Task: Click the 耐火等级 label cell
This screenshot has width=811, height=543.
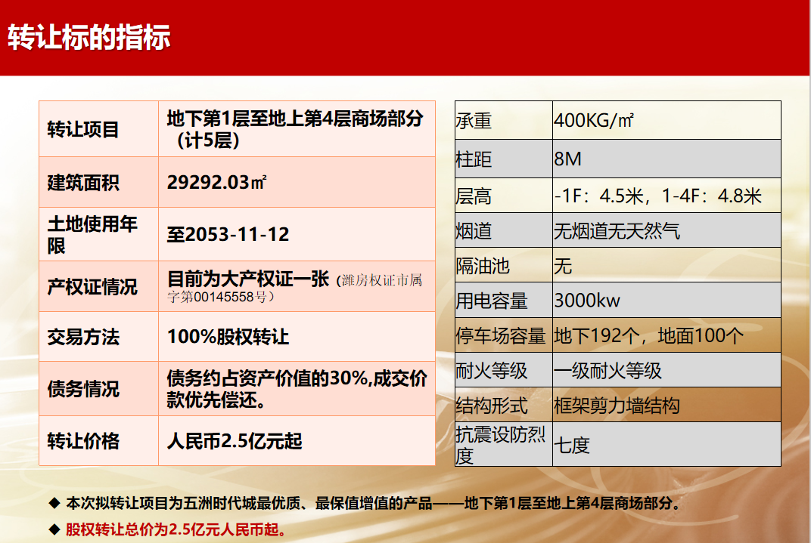Action: (x=504, y=369)
